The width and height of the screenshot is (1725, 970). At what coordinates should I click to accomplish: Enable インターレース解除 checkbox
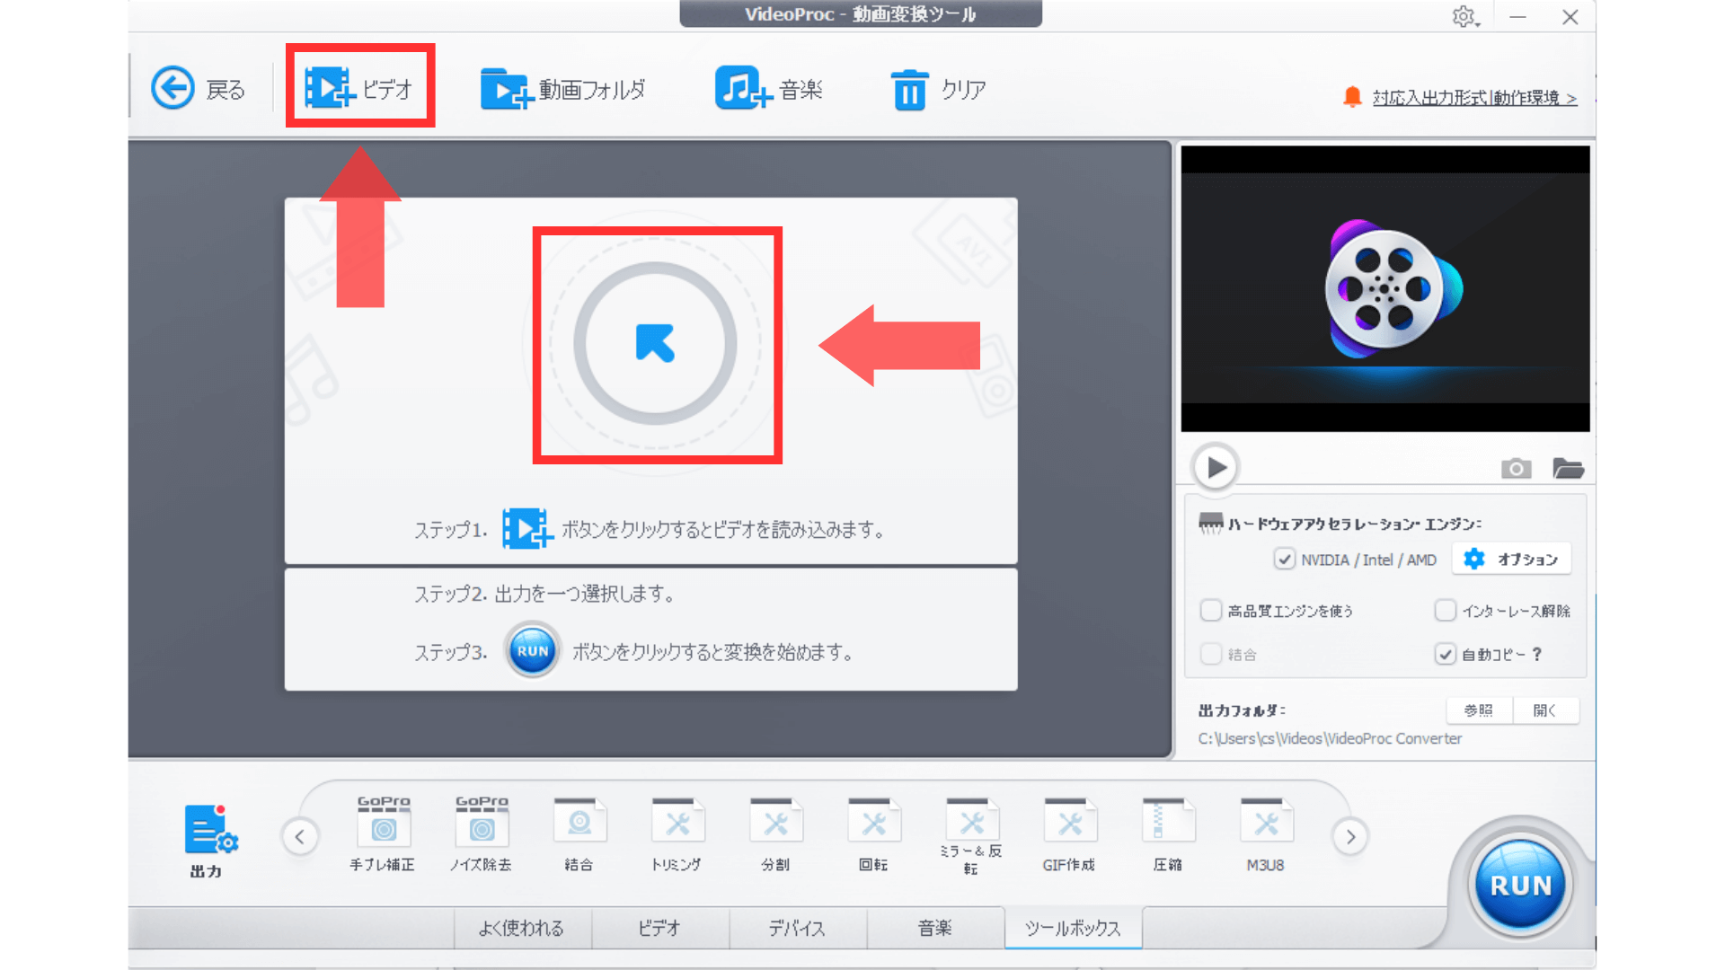point(1445,611)
